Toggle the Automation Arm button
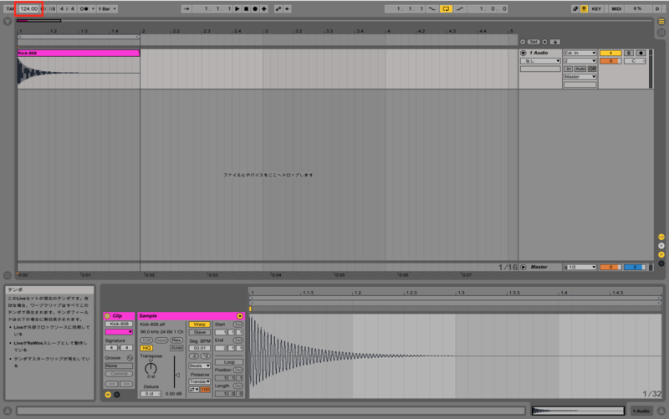This screenshot has width=669, height=419. click(278, 8)
